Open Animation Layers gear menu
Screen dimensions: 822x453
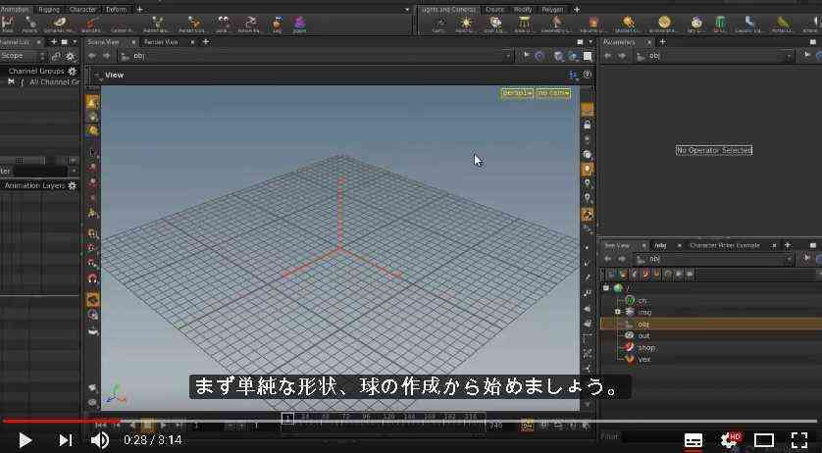pos(72,185)
